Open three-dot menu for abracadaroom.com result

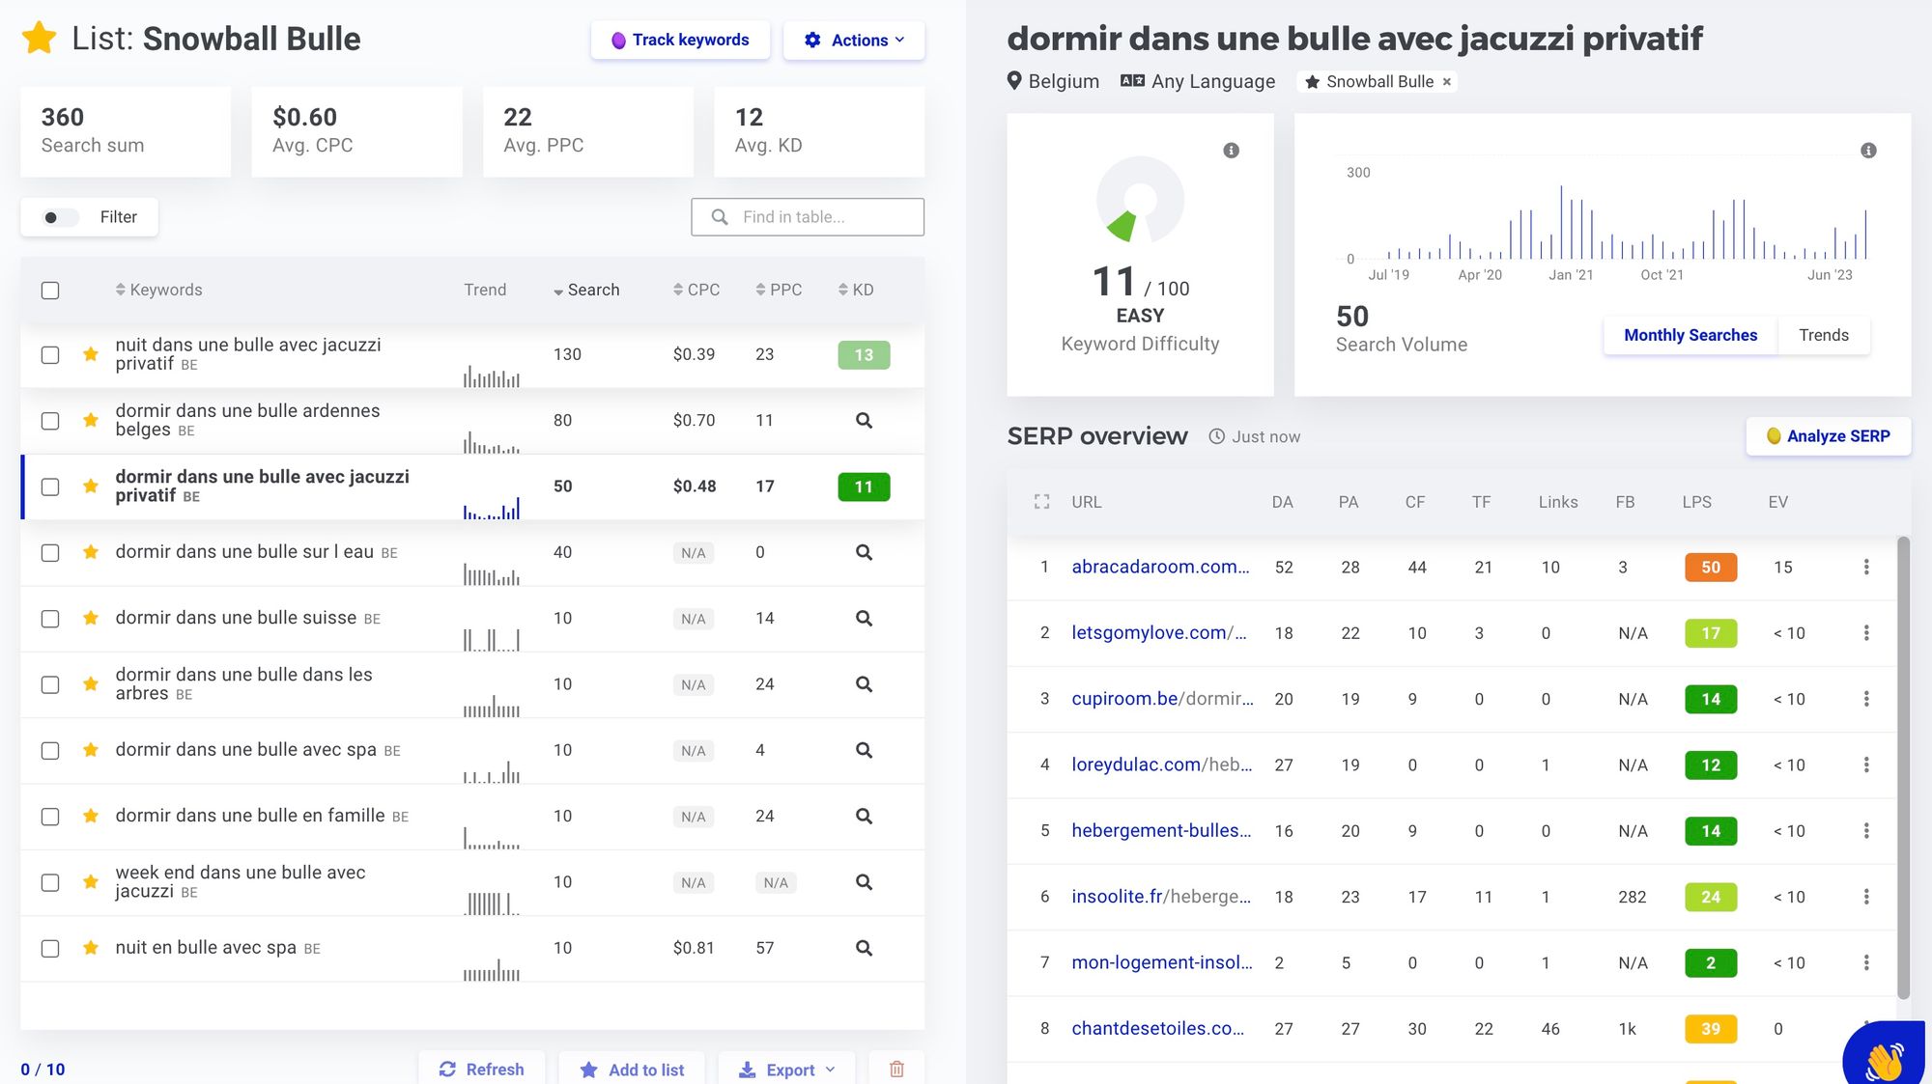pos(1865,568)
